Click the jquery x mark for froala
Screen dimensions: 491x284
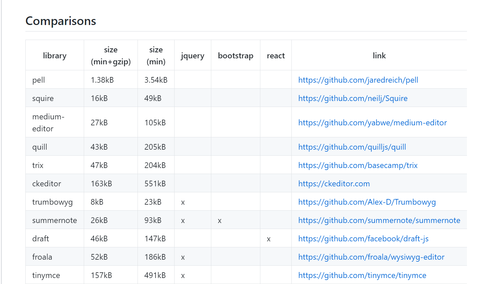(183, 258)
